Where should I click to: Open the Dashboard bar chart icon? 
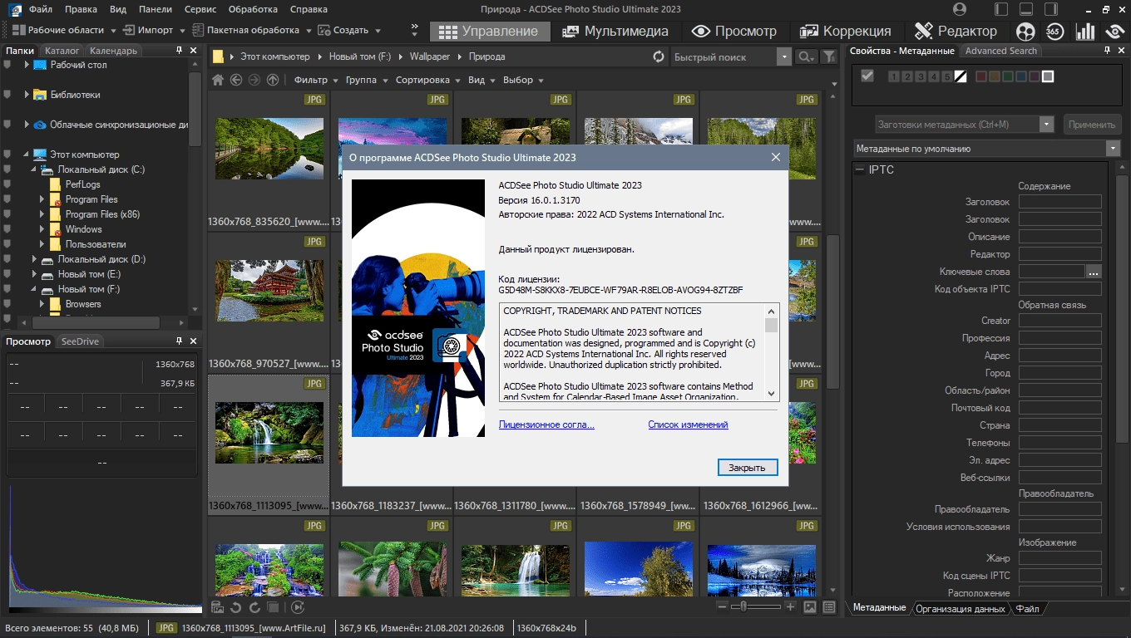[1084, 32]
